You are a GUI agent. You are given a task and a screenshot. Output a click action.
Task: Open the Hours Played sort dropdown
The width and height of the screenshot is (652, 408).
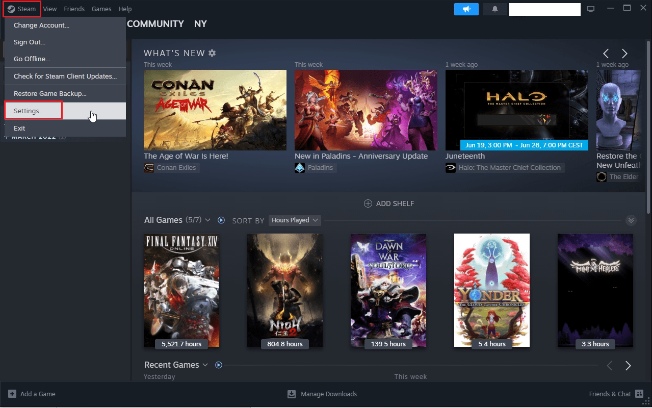coord(294,220)
